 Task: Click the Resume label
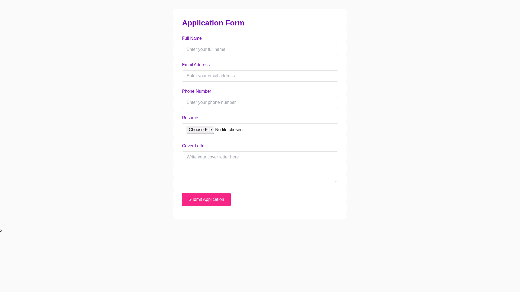[190, 118]
